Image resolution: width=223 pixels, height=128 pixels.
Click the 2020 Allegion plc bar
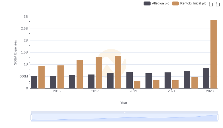pyautogui.click(x=149, y=81)
